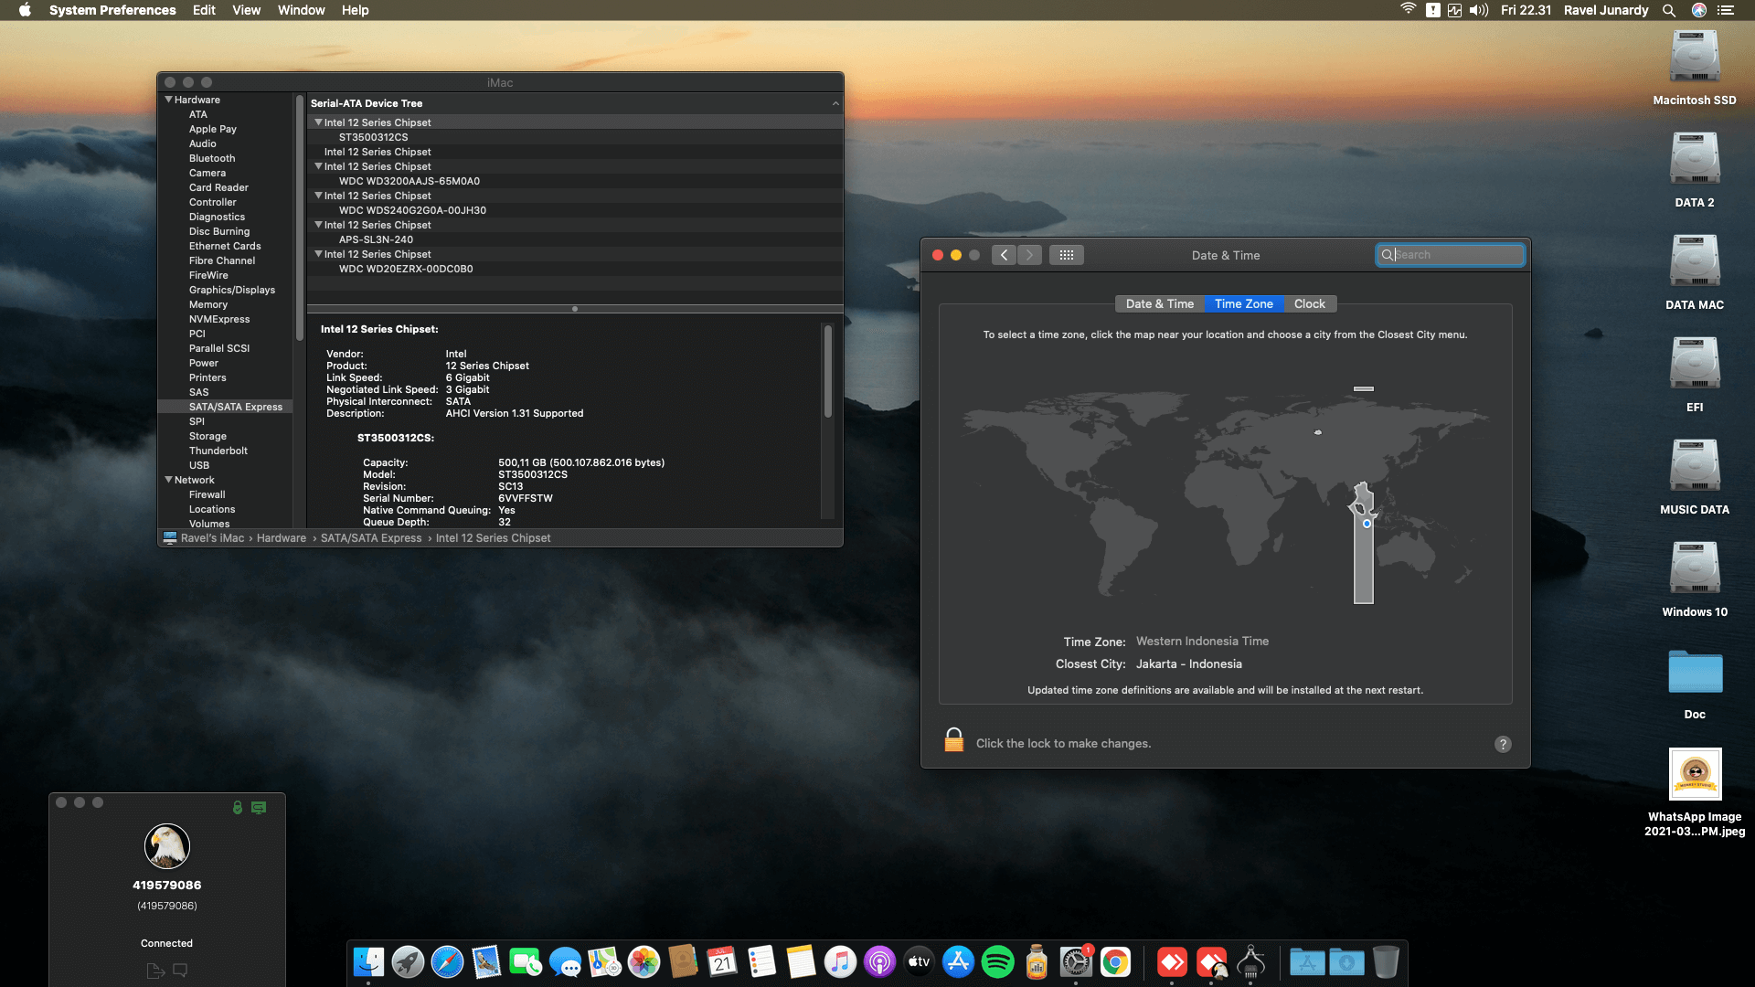Click the AnyDesk file transfer icon
Screen dimensions: 1755x987
pos(154,971)
